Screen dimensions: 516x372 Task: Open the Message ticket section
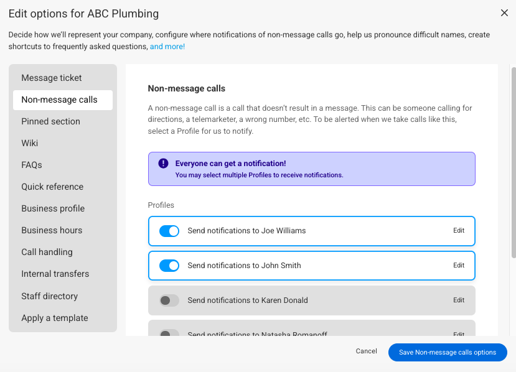(x=52, y=78)
